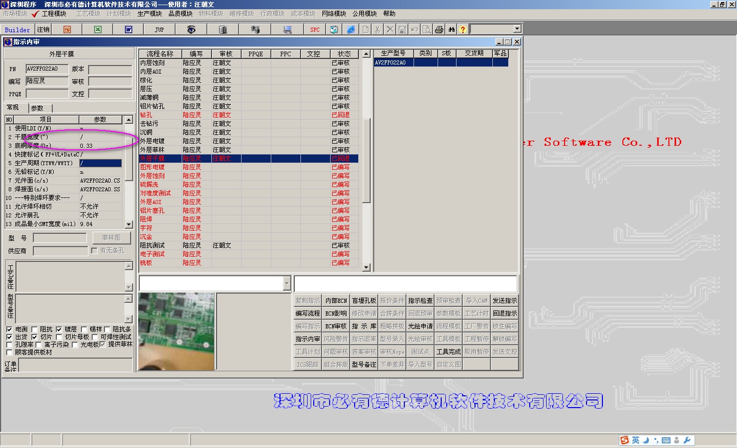Screen dimensions: 737x448
Task: Open the 工程模块 menu
Action: [54, 14]
